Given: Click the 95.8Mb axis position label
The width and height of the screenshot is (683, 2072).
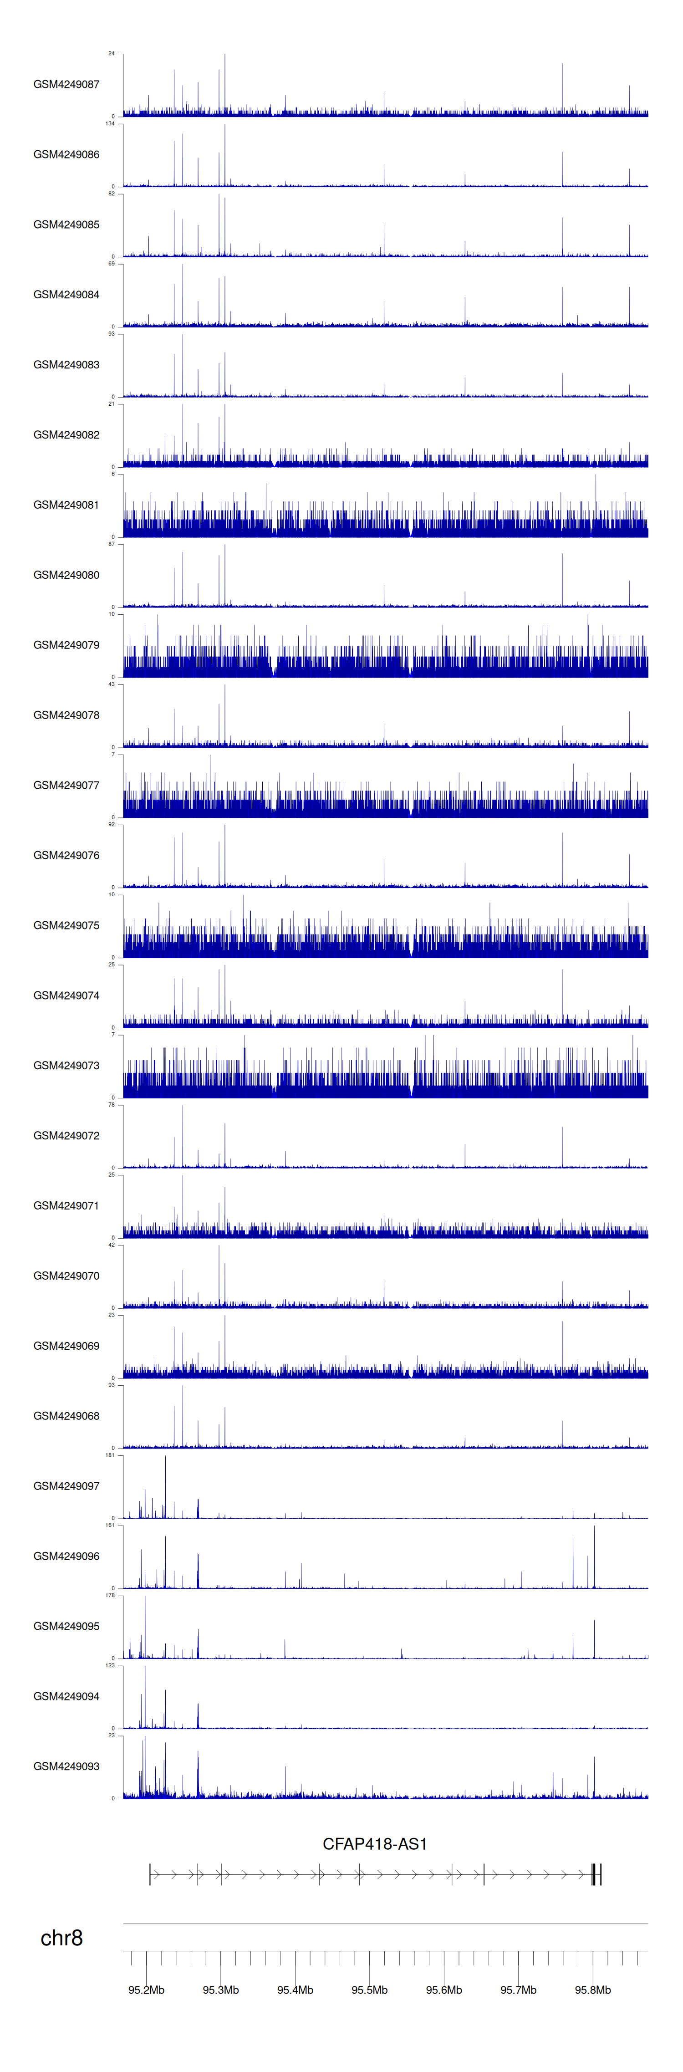Looking at the screenshot, I should [x=593, y=1989].
